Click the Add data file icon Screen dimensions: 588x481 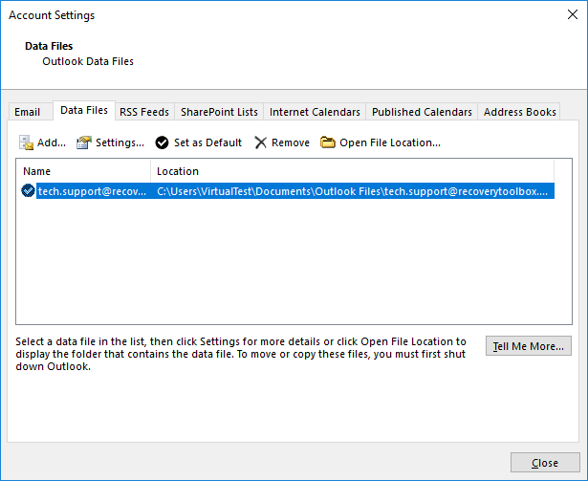point(26,142)
